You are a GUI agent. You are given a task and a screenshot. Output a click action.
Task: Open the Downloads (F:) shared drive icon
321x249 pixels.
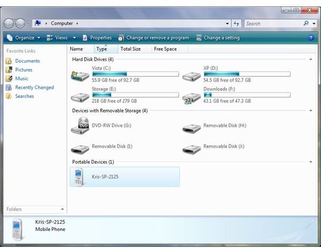click(x=192, y=98)
